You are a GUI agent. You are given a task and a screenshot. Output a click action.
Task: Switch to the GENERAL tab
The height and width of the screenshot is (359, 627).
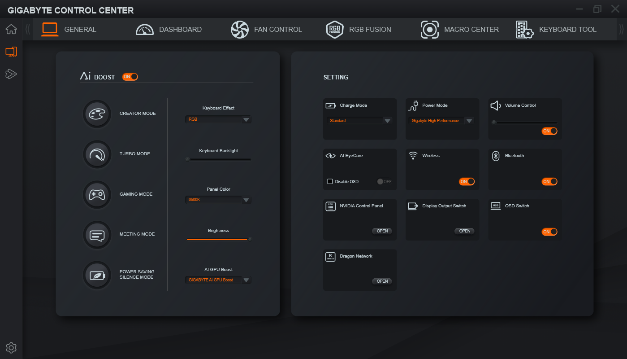[x=80, y=30]
